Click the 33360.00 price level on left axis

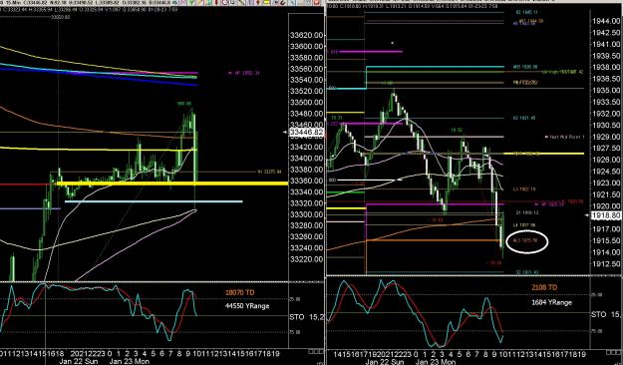pos(306,181)
